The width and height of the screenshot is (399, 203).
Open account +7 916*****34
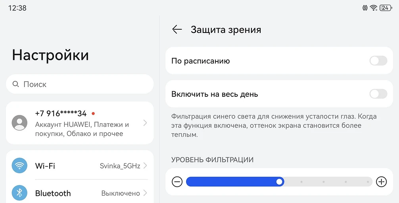tap(79, 123)
